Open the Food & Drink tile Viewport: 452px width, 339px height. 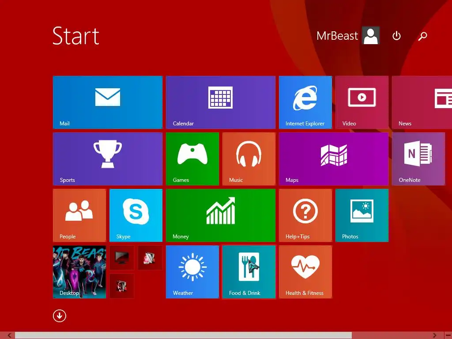(x=249, y=272)
